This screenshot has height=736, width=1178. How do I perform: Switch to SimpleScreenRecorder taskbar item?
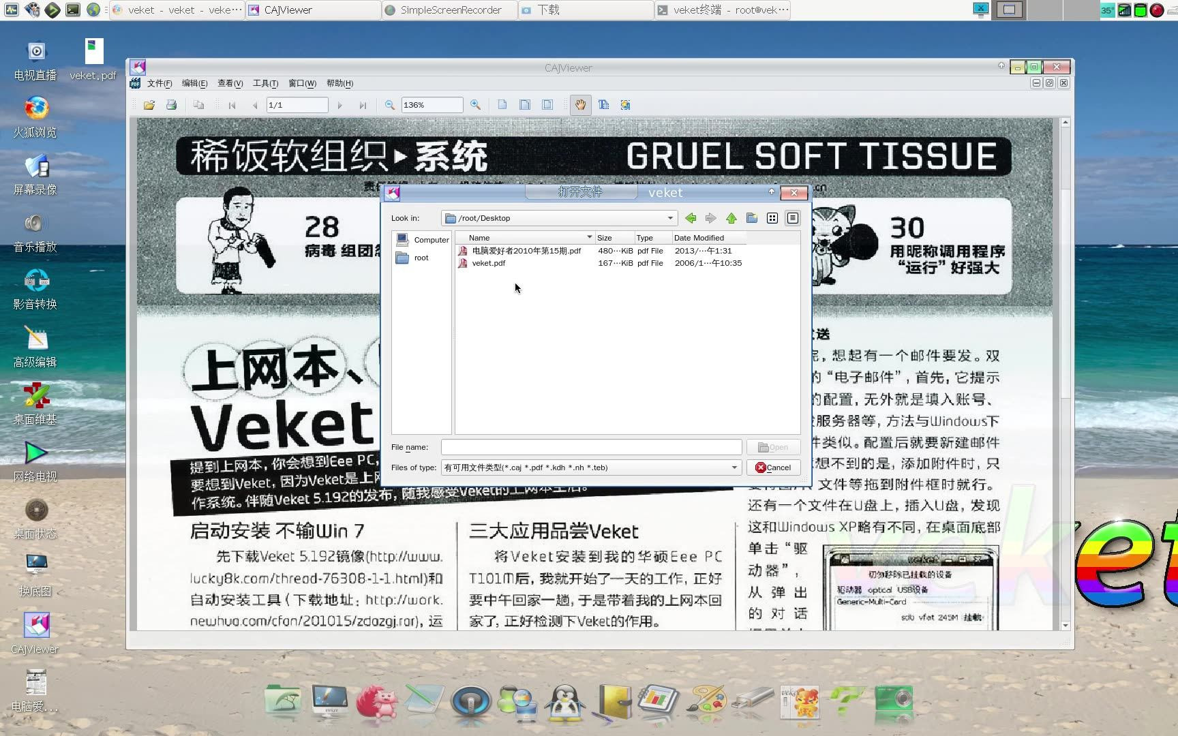tap(449, 10)
